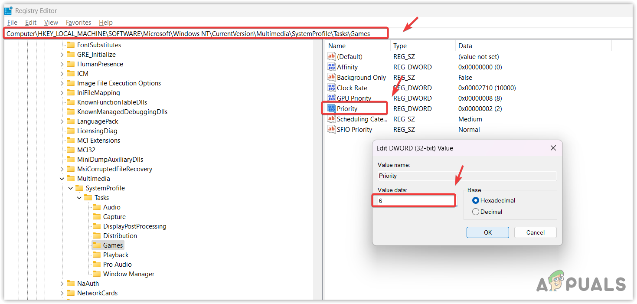Click the IniFileMapping folder icon
Viewport: 637px width, 304px height.
pyautogui.click(x=71, y=92)
